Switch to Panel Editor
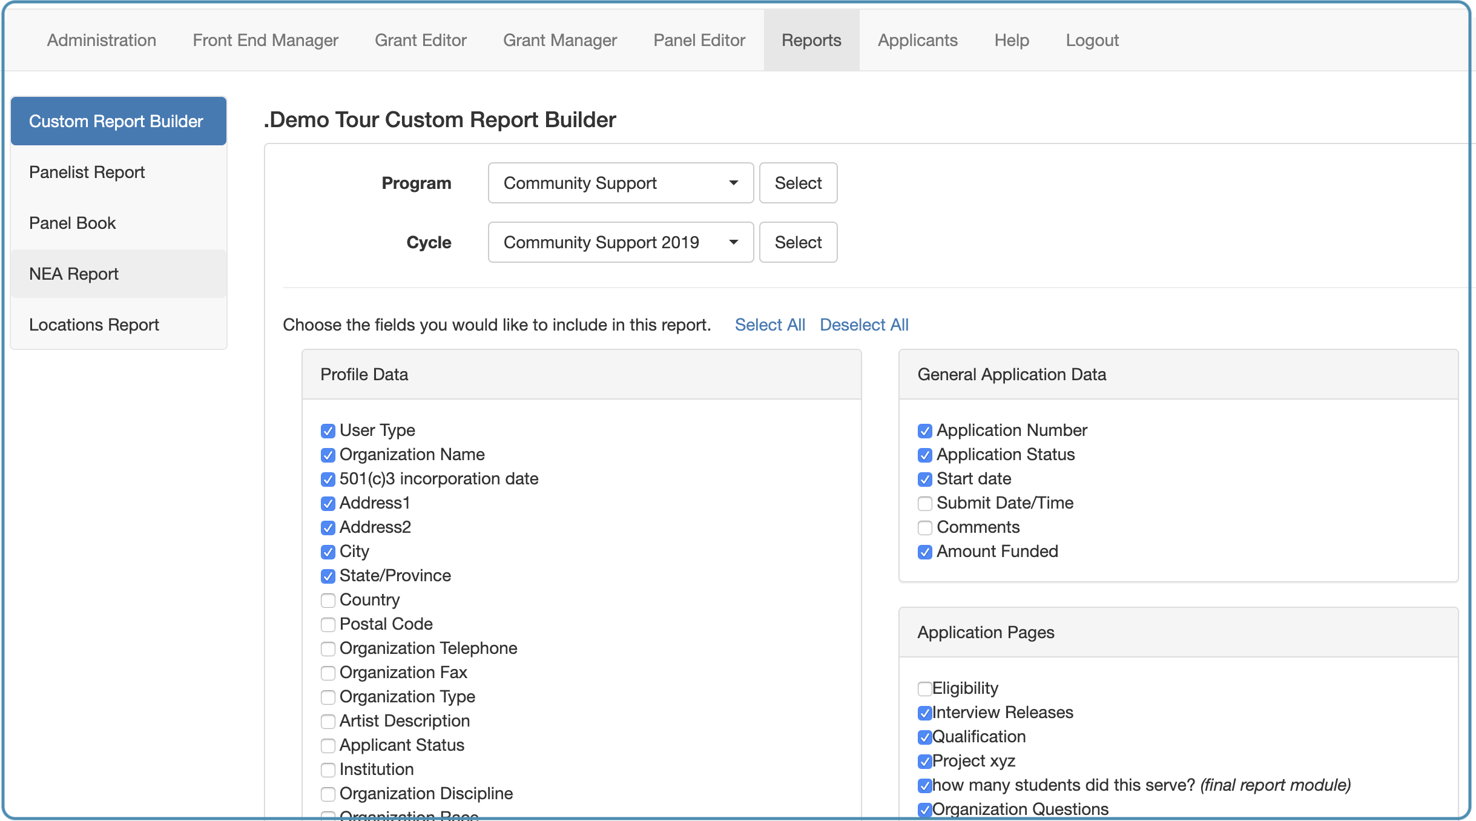This screenshot has width=1476, height=821. coord(699,40)
